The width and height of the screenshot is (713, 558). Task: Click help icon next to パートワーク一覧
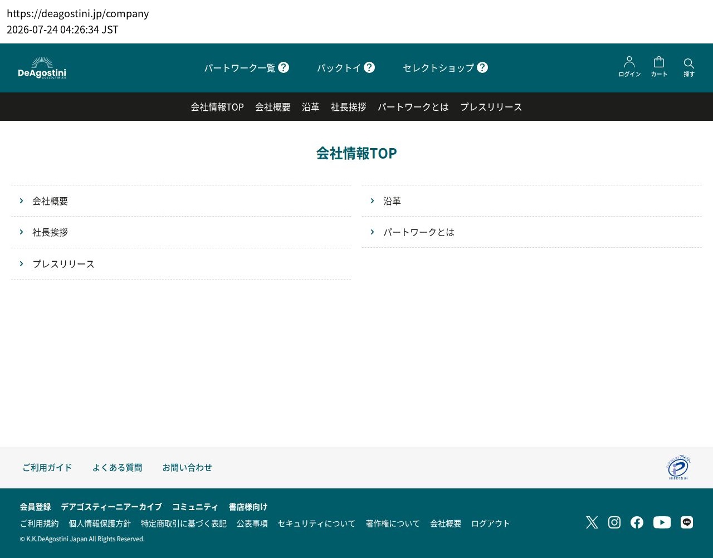(284, 67)
